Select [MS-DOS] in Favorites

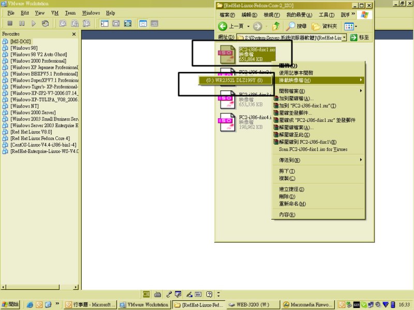tap(20, 41)
